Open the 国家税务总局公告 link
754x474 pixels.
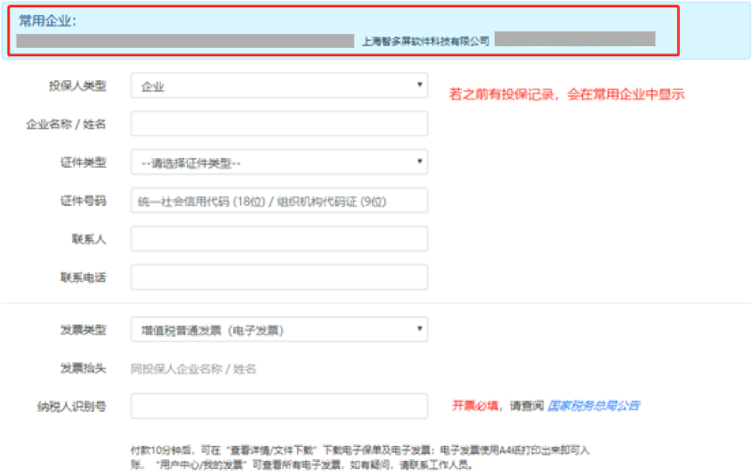(593, 406)
